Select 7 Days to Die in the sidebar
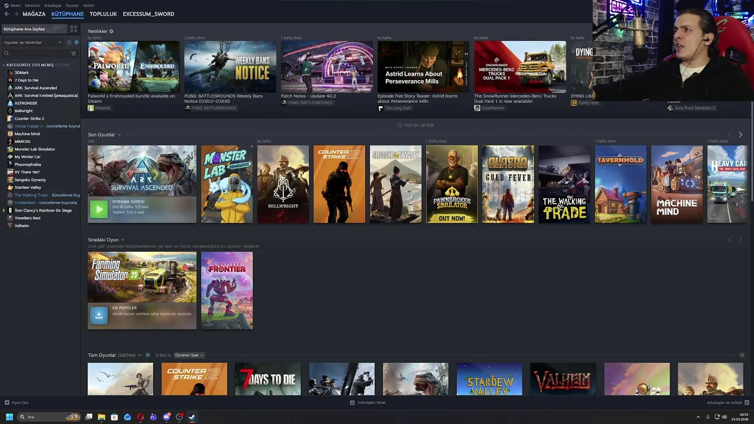 point(27,80)
